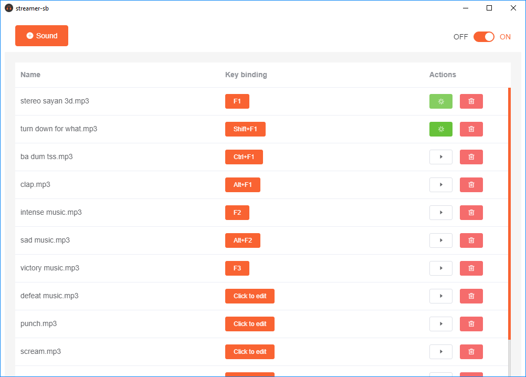526x377 pixels.
Task: Delete punch.mp3 via its trash icon
Action: pyautogui.click(x=471, y=324)
